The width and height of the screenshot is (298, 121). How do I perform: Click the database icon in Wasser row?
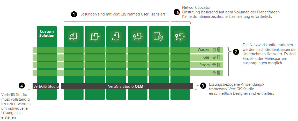[219, 50]
